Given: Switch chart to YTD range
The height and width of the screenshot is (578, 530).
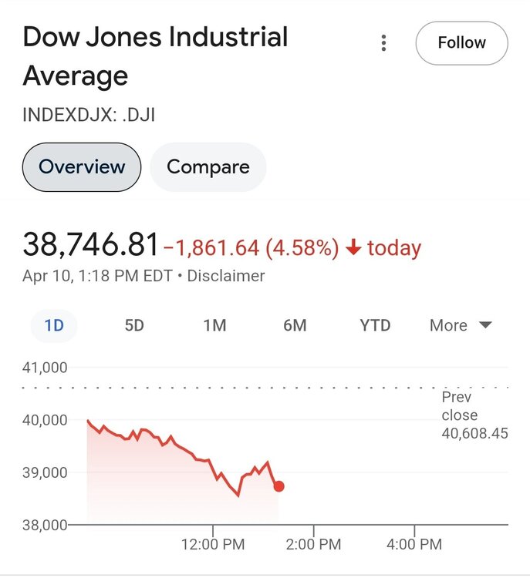Looking at the screenshot, I should click(375, 325).
